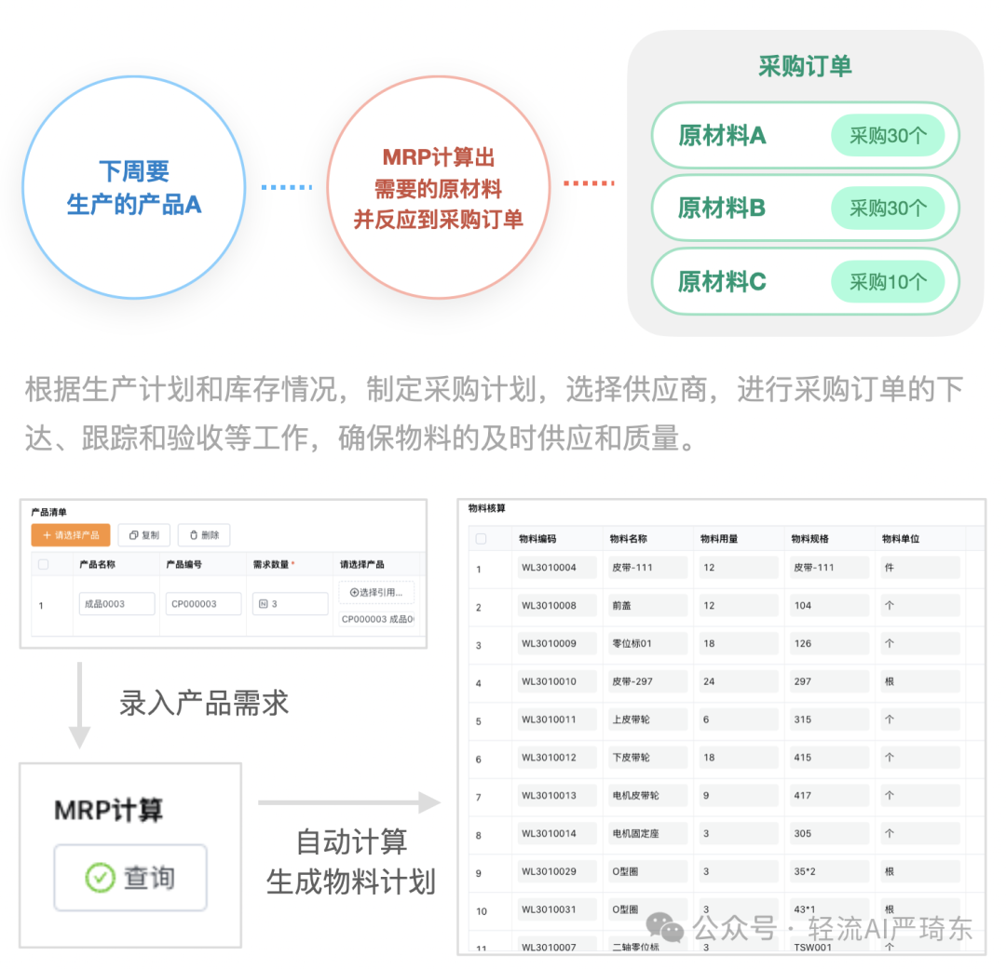Click the circled-plus icon in 选择引用 field

tap(355, 592)
